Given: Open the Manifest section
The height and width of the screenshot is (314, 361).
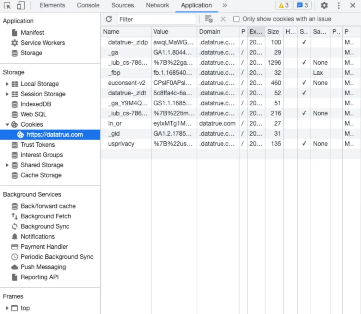Looking at the screenshot, I should 33,32.
